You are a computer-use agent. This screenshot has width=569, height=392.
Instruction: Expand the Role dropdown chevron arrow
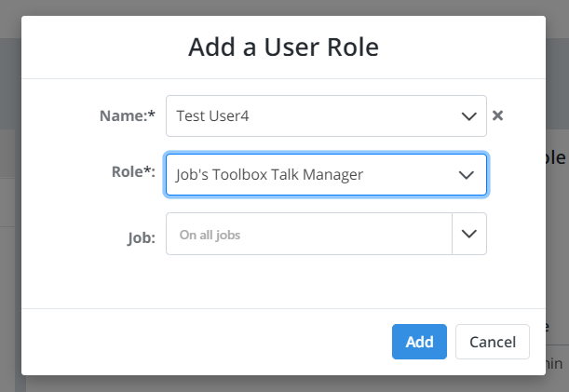[x=467, y=175]
